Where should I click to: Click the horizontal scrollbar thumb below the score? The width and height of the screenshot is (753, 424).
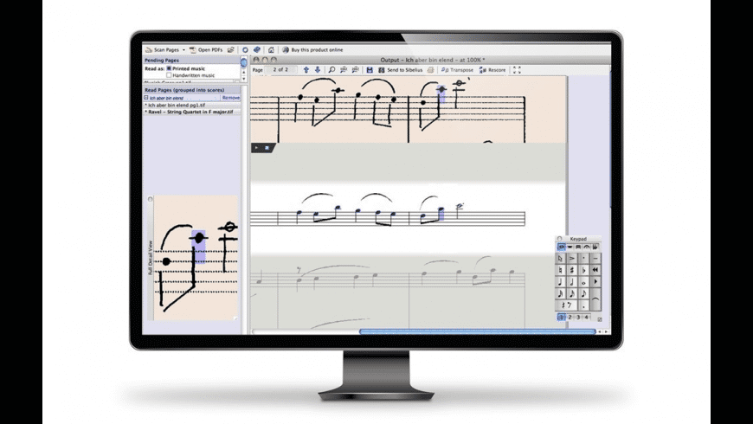click(x=478, y=331)
